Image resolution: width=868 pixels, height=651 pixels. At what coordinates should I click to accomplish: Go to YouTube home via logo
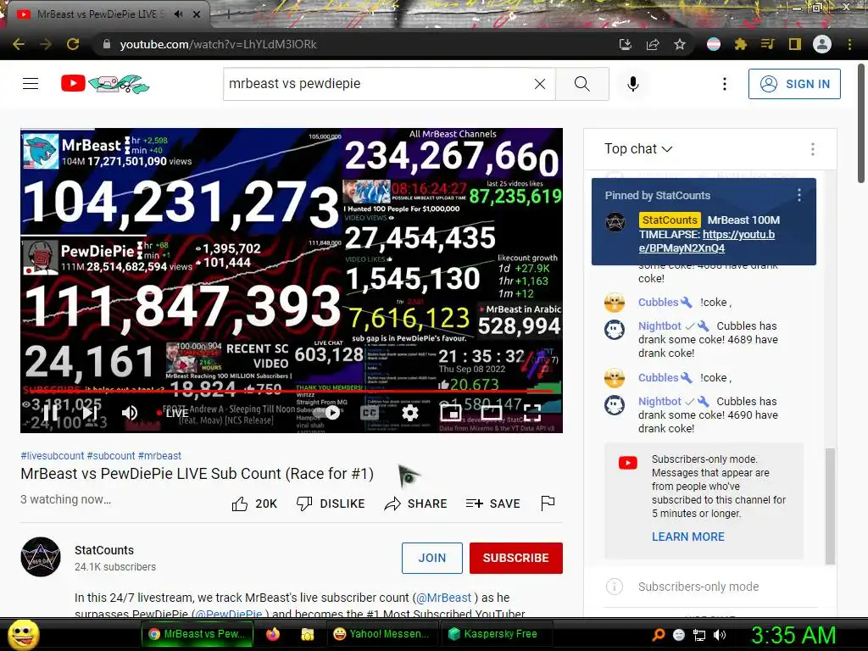click(105, 84)
